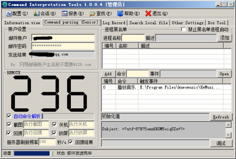Click the 触发事件 column header
Viewport: 236px width, 159px height.
[x=180, y=81]
